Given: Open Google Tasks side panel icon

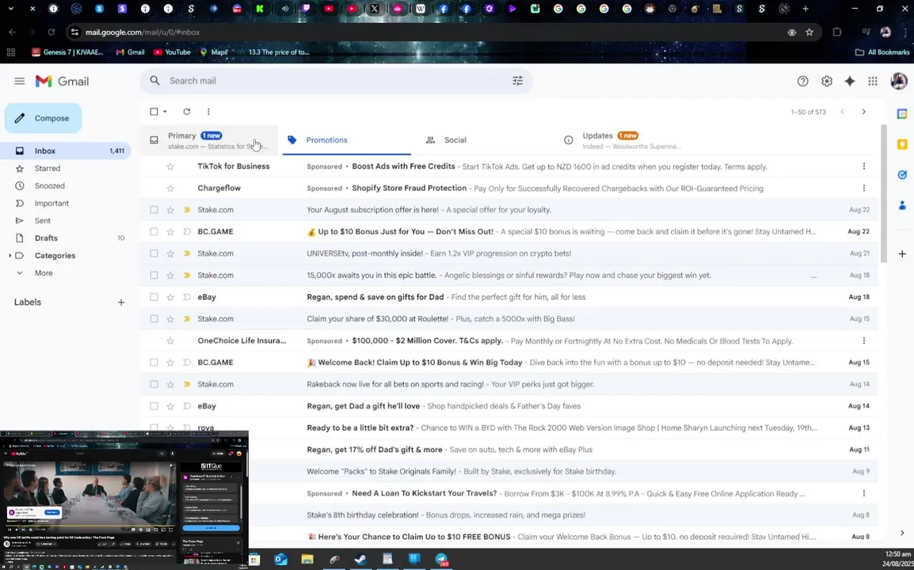Looking at the screenshot, I should 902,175.
